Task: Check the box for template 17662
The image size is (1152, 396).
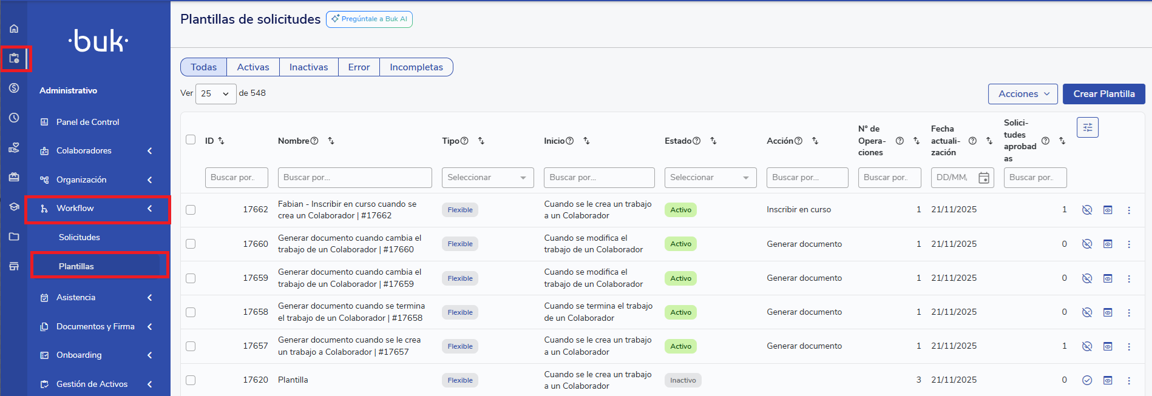Action: [191, 210]
